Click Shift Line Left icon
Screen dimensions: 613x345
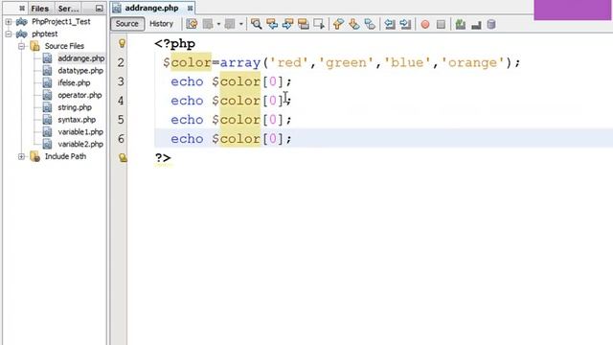tap(390, 24)
